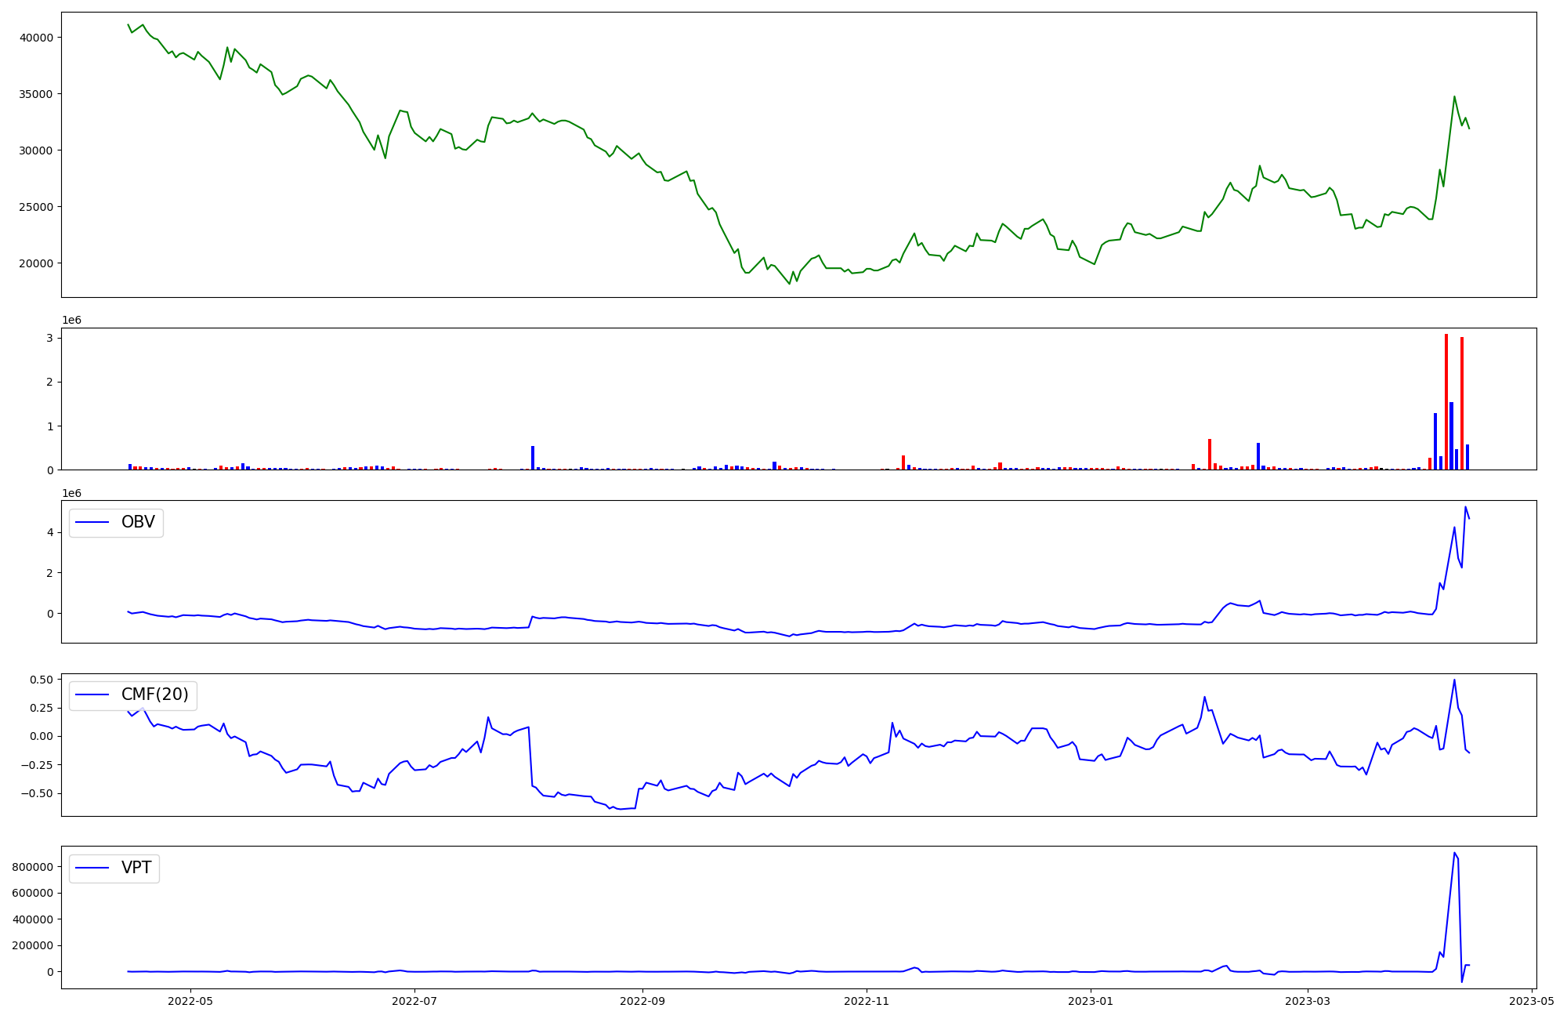The image size is (1567, 1019).
Task: Click the CMF(20) legend entry
Action: (154, 695)
